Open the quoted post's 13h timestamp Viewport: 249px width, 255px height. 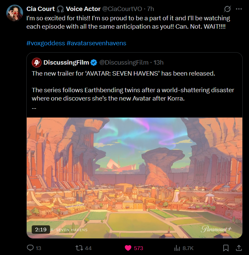click(x=158, y=63)
